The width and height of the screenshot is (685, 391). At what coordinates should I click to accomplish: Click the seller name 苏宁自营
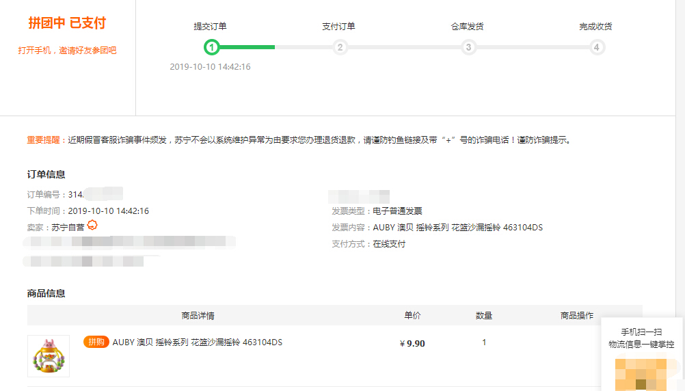68,227
